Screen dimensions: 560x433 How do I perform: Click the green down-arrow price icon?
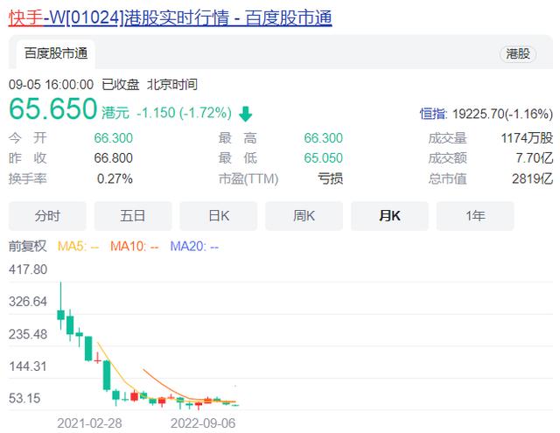click(245, 114)
